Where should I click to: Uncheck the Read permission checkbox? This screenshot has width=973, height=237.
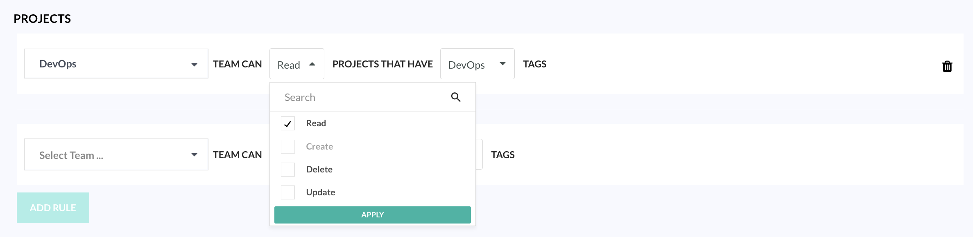(288, 123)
